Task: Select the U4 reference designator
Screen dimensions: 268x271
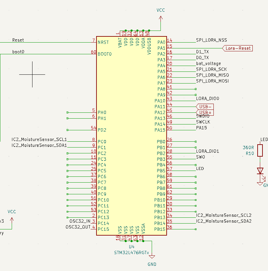Action: pyautogui.click(x=132, y=247)
